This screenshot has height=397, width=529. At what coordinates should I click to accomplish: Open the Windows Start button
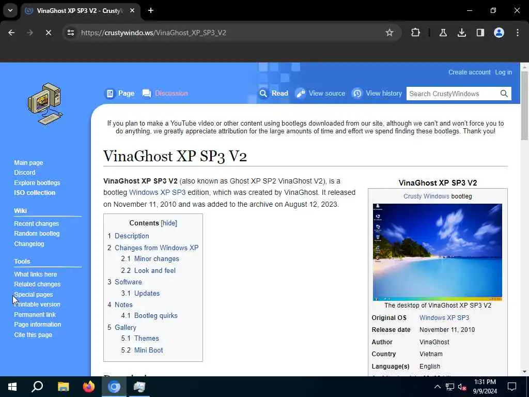coord(12,387)
